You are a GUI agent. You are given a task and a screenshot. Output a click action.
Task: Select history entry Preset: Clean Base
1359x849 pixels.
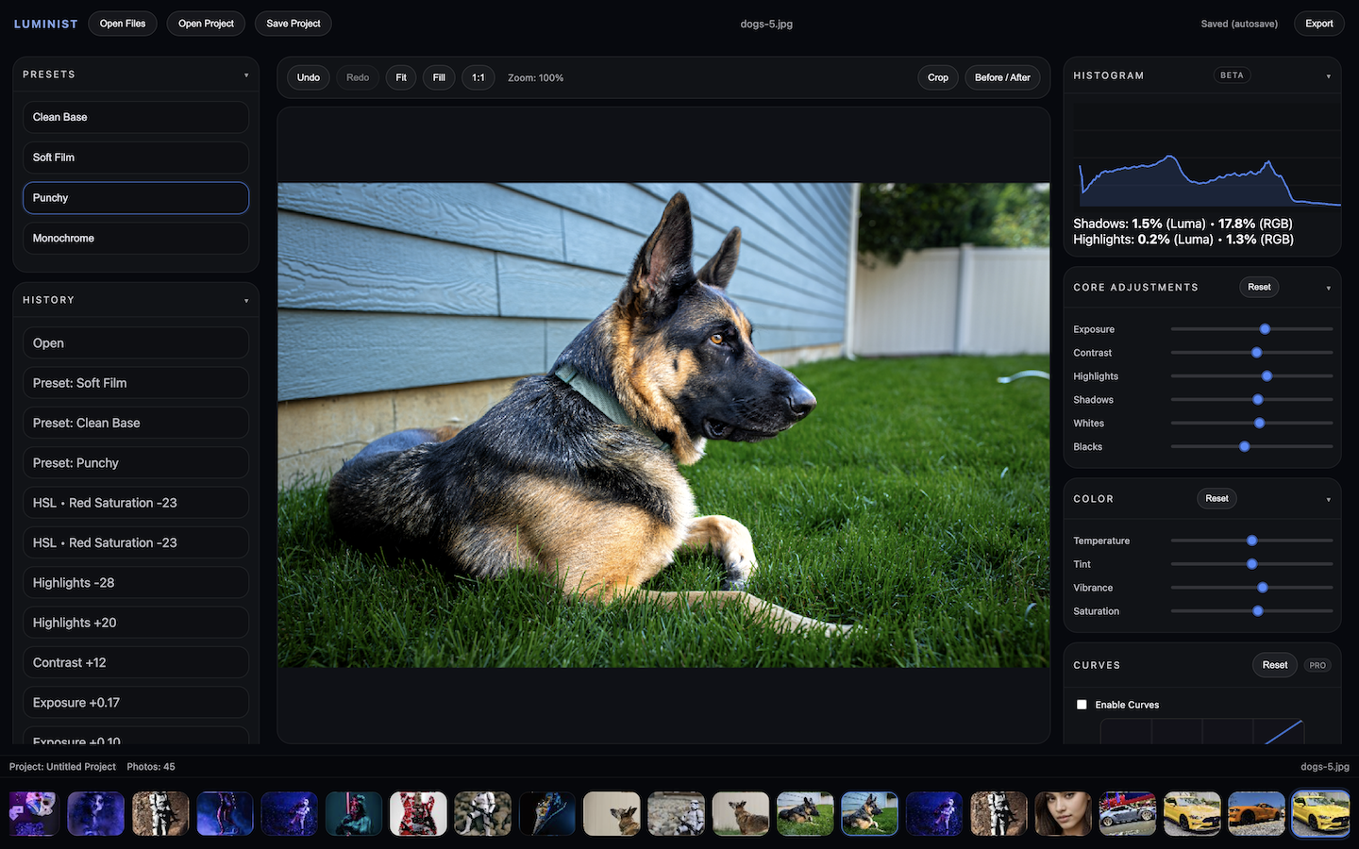tap(136, 423)
